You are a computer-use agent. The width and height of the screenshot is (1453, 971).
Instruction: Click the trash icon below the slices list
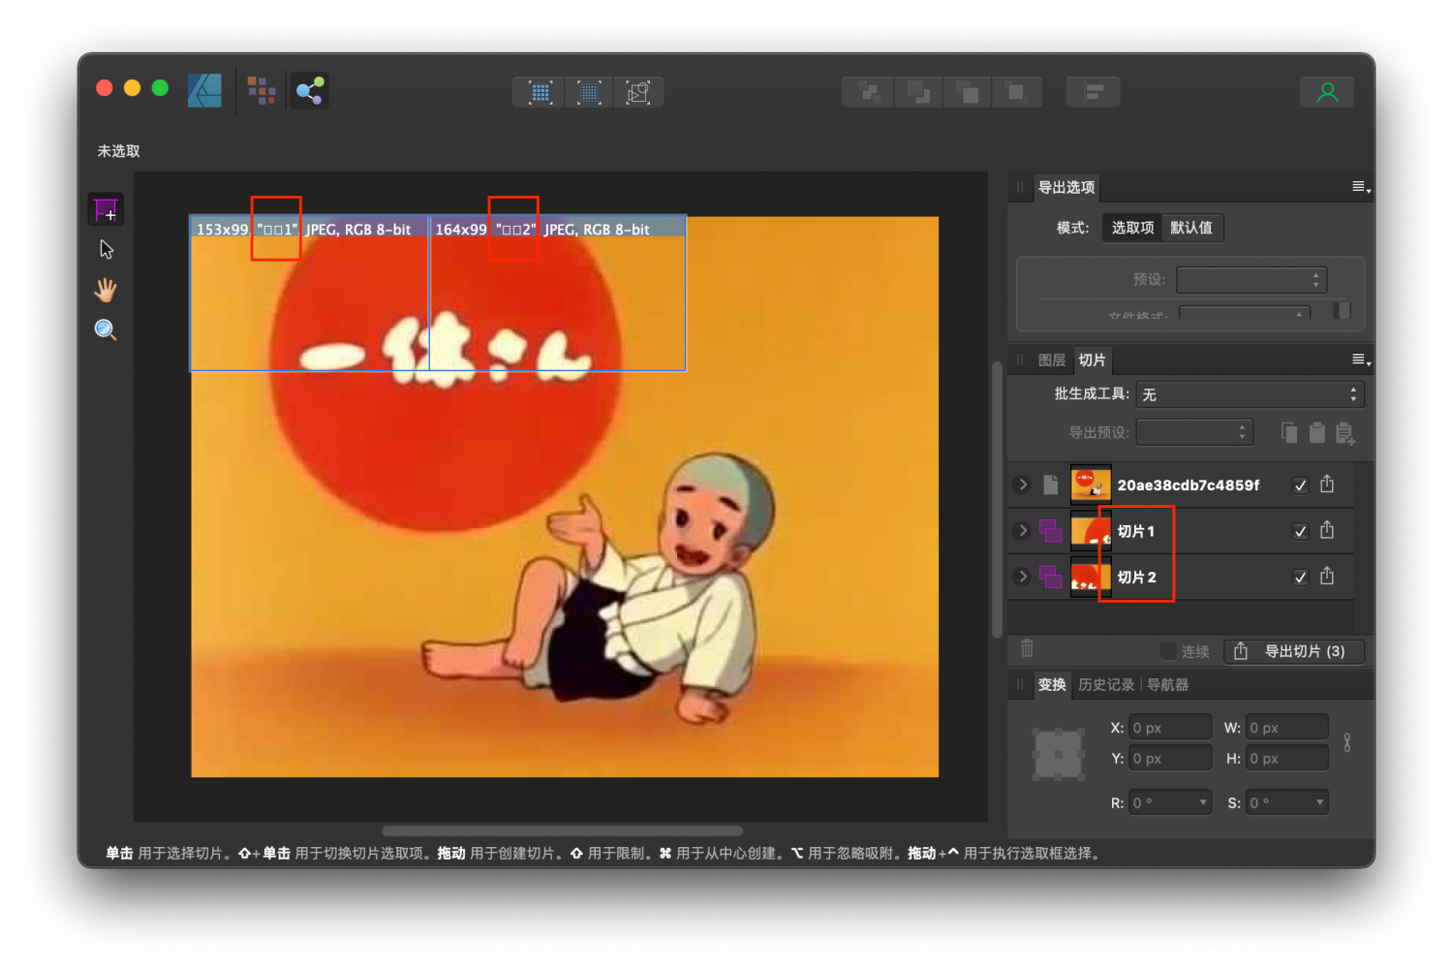click(1027, 649)
